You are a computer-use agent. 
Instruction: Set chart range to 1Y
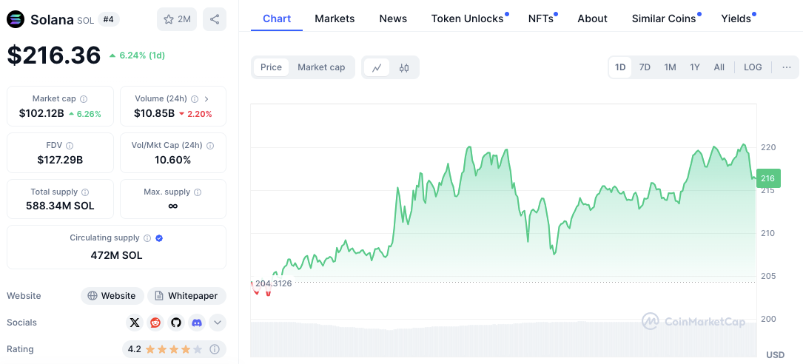click(694, 67)
